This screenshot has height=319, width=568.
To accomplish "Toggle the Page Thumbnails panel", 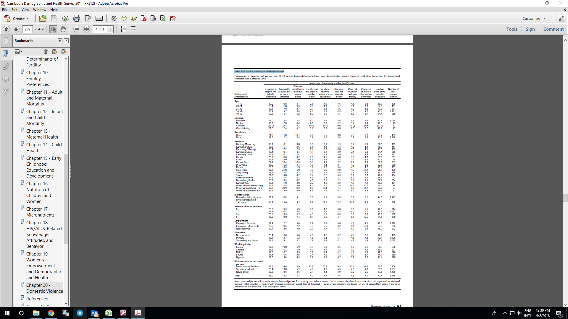I will [6, 41].
